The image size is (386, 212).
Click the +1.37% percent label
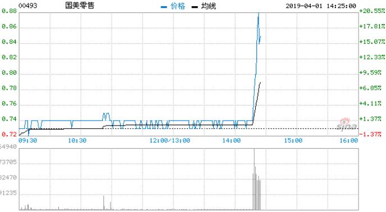(x=370, y=119)
